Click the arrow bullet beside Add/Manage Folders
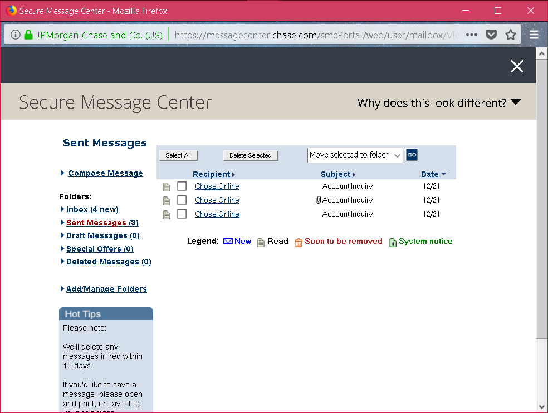 [x=62, y=289]
